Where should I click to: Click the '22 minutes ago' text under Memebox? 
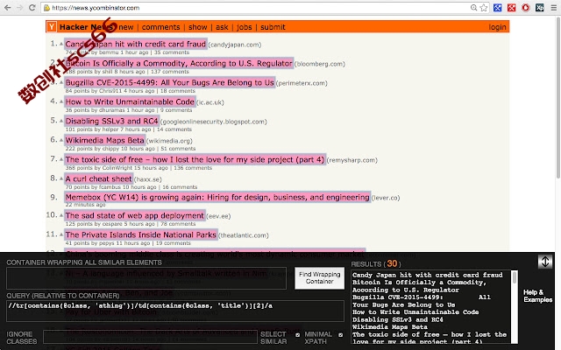pyautogui.click(x=85, y=205)
